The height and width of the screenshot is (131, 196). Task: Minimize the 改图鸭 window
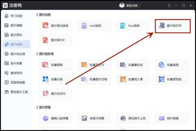click(176, 5)
